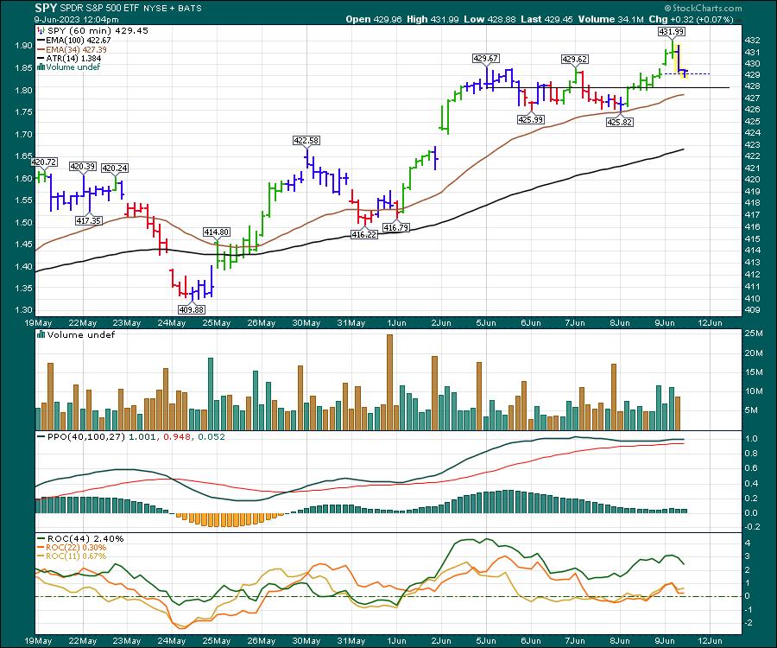777x648 pixels.
Task: Click the SPY (60 min) 429.45 legend entry
Action: click(93, 31)
